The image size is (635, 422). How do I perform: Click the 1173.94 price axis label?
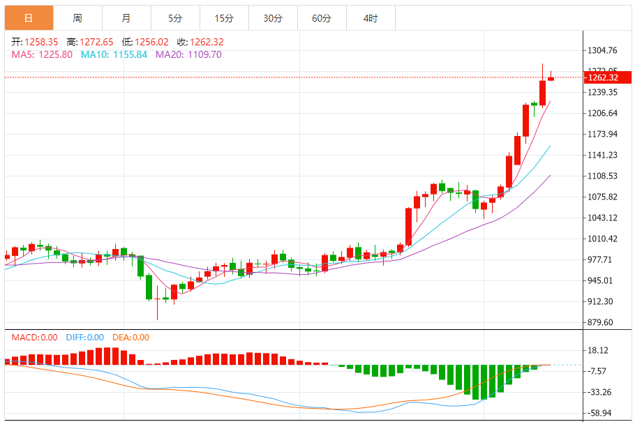click(602, 134)
